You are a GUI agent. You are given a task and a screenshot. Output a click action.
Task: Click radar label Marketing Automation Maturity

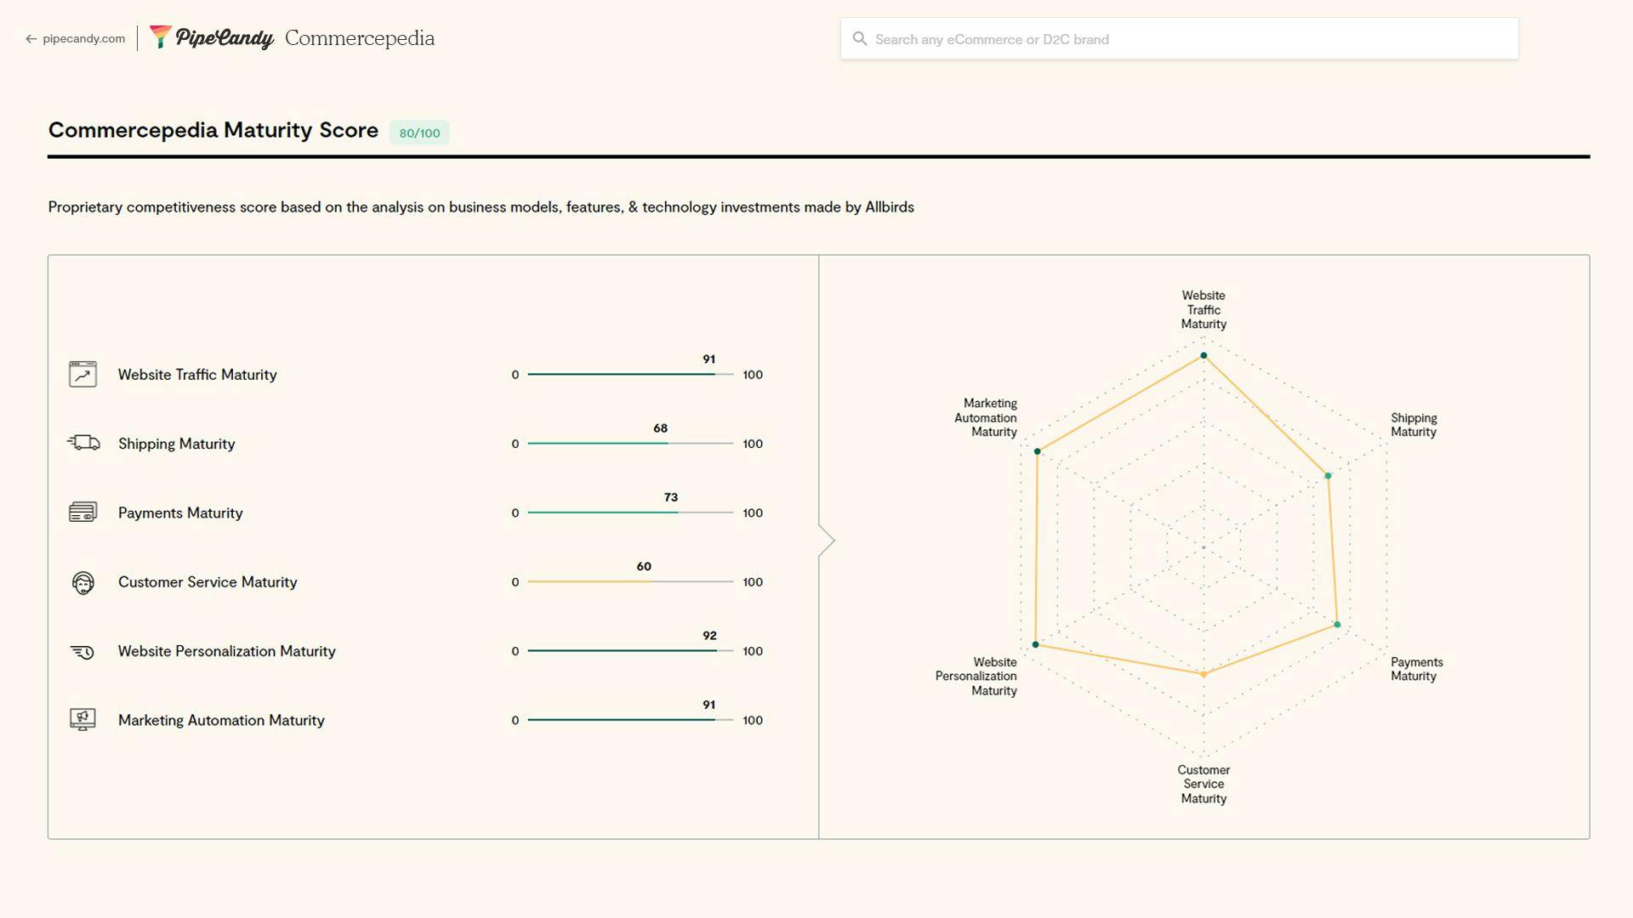[x=985, y=417]
